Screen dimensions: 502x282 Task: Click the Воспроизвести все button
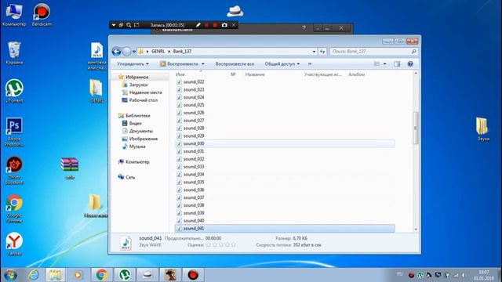coord(235,64)
